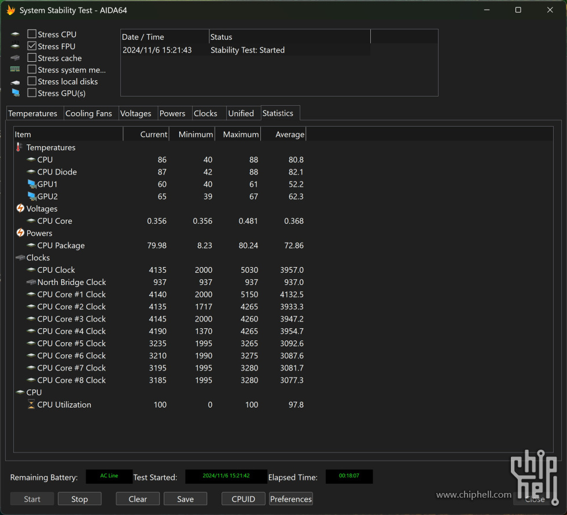Select the CPU Core #5 Clock row
567x515 pixels.
coord(160,343)
